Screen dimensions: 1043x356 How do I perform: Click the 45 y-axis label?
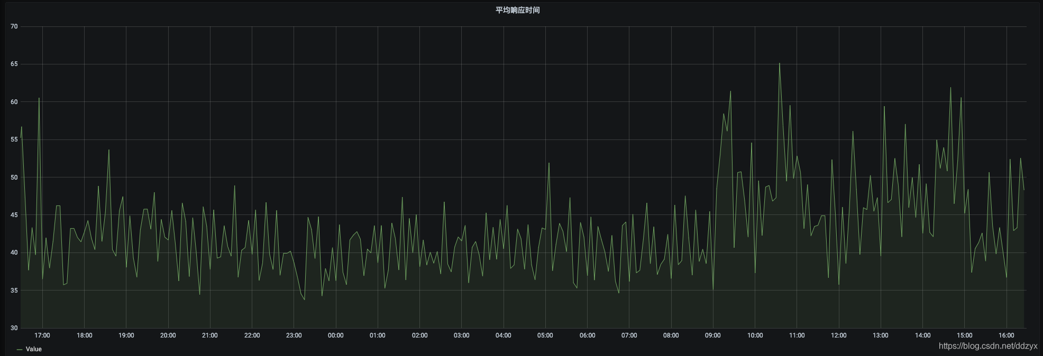(14, 215)
